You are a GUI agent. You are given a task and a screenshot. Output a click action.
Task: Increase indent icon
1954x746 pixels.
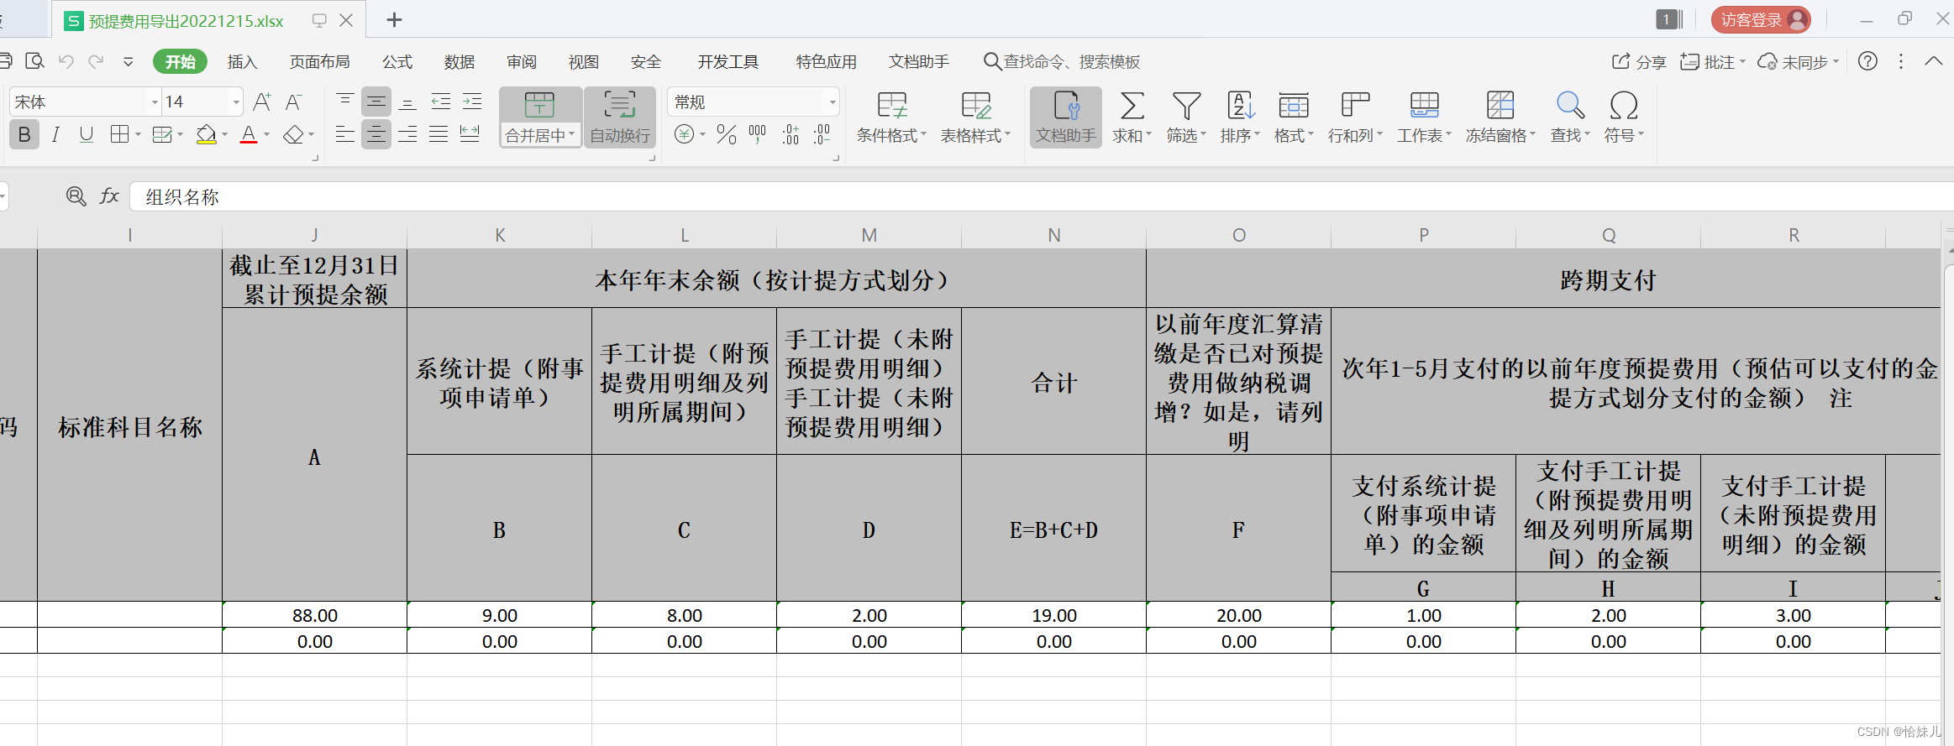pos(472,102)
